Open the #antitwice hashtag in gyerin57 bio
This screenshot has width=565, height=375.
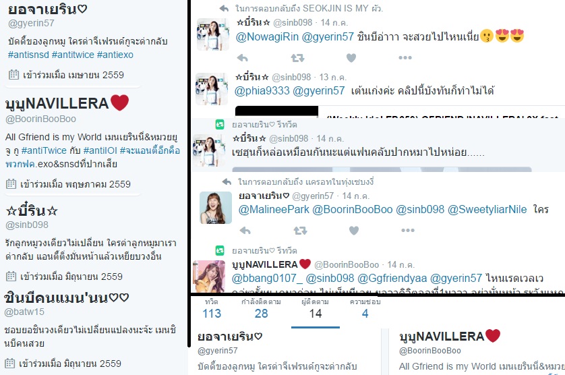click(x=73, y=55)
